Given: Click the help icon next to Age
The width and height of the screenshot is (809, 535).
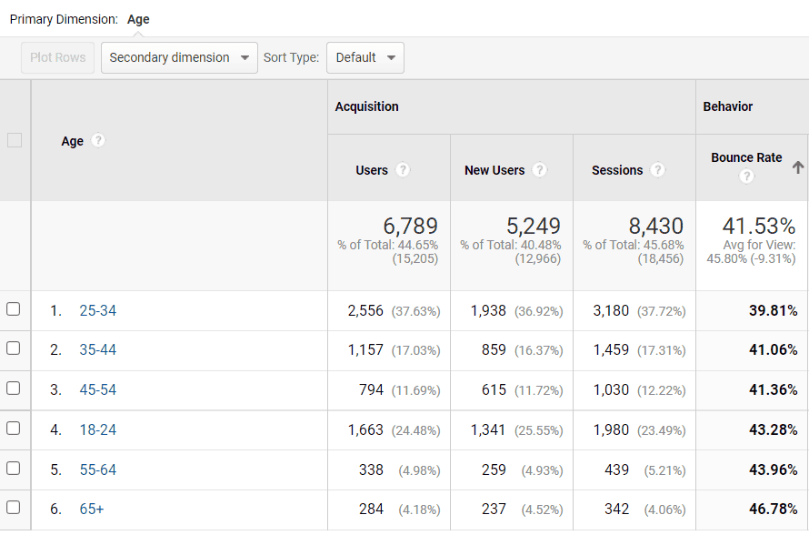Looking at the screenshot, I should pos(98,141).
